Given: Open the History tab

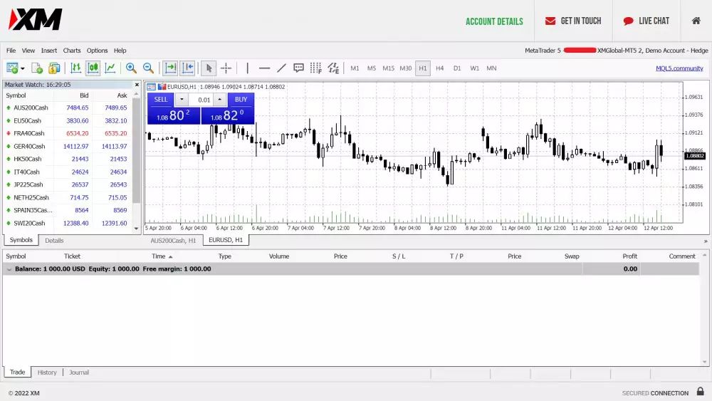Looking at the screenshot, I should [47, 373].
